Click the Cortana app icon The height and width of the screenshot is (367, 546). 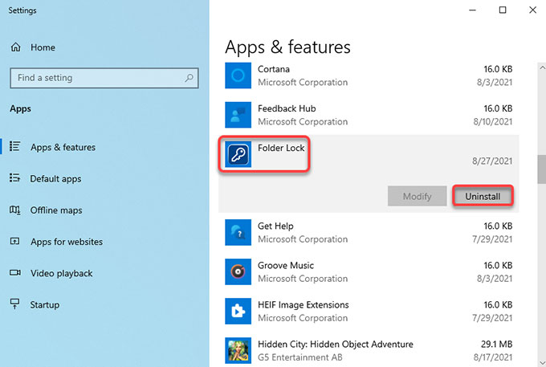238,75
